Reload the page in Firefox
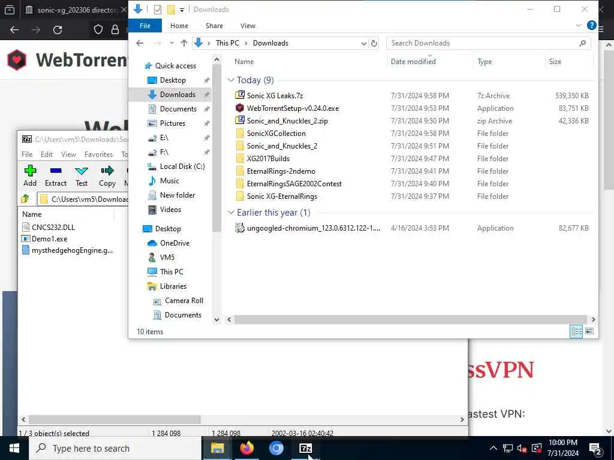This screenshot has height=460, width=614. [58, 30]
